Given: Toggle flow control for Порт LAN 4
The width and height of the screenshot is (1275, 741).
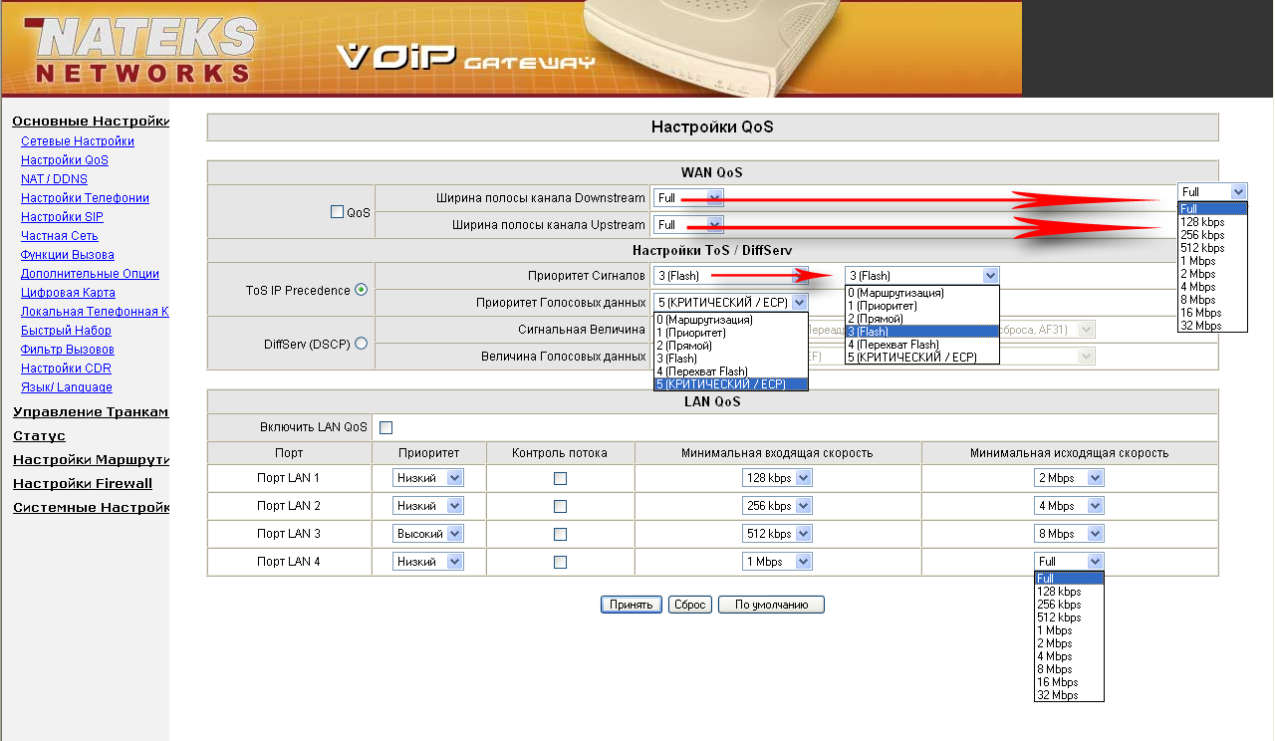Looking at the screenshot, I should pos(560,563).
